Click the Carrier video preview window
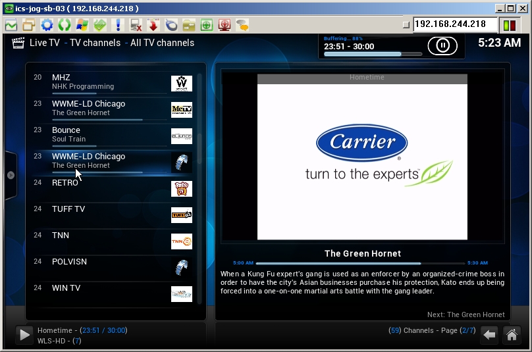Image resolution: width=532 pixels, height=352 pixels. pos(362,157)
